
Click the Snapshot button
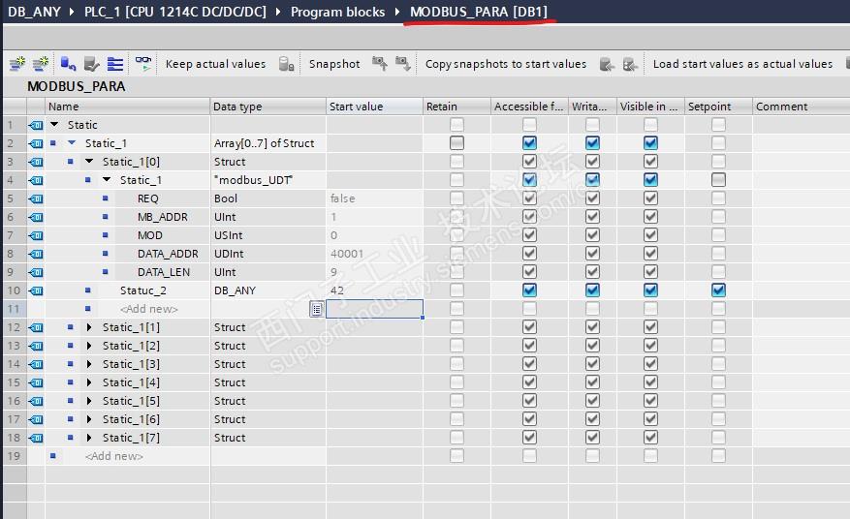coord(334,64)
